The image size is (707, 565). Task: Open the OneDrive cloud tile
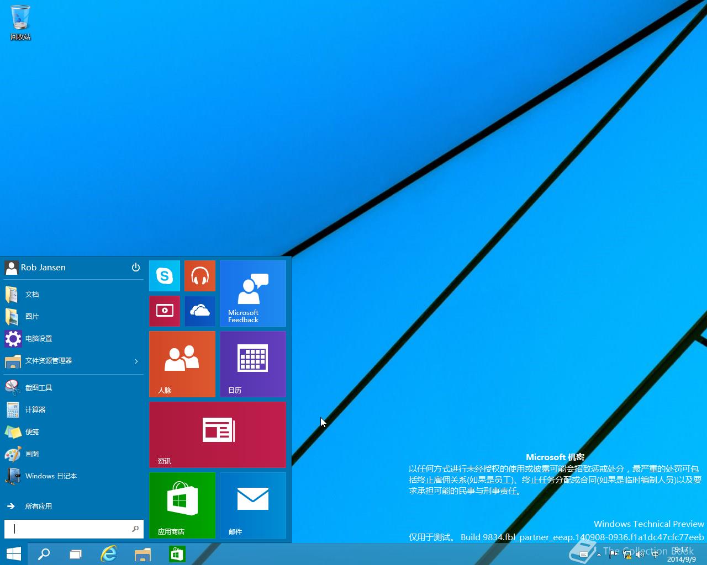click(200, 311)
